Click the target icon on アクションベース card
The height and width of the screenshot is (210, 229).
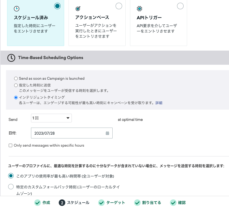(x=78, y=8)
